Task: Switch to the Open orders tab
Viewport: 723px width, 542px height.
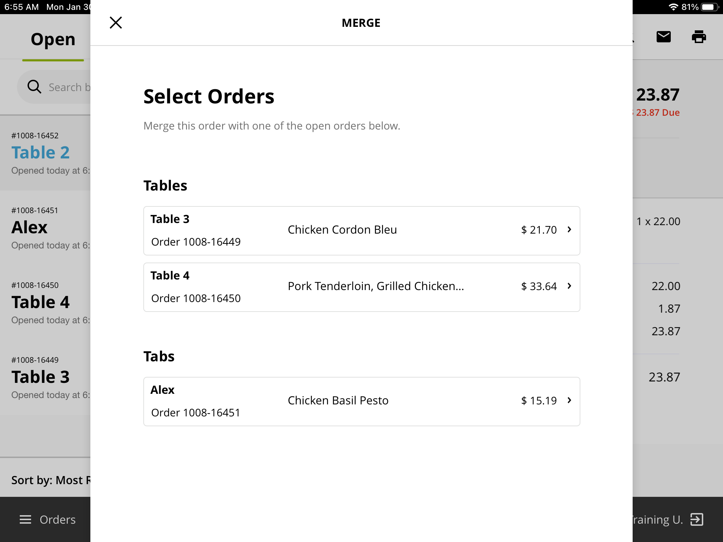Action: click(53, 39)
